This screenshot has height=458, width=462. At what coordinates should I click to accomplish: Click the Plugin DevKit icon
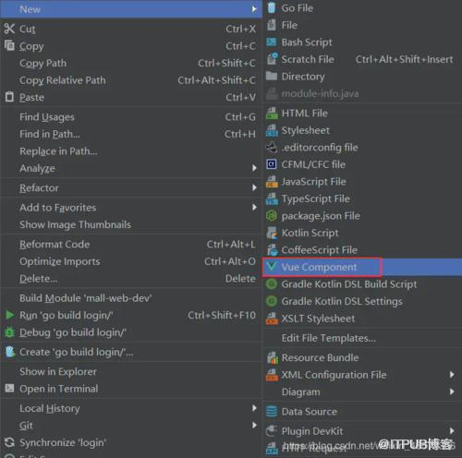[x=272, y=431]
